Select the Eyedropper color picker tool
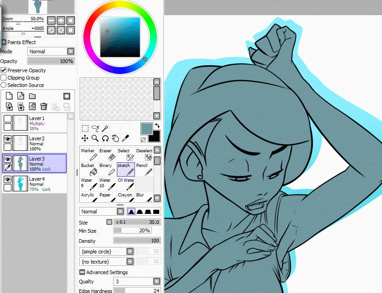 (x=125, y=138)
